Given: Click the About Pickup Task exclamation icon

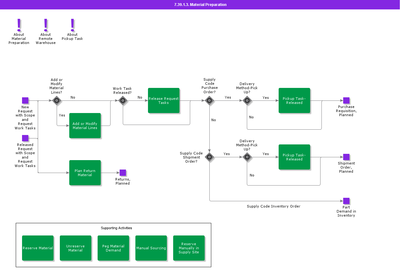Looking at the screenshot, I should [x=72, y=25].
